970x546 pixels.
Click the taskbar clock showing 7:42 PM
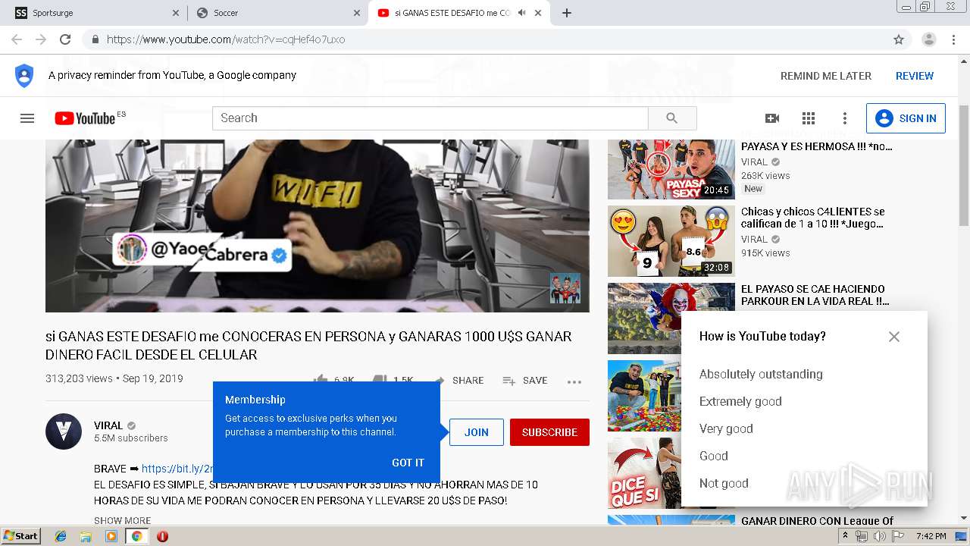931,536
